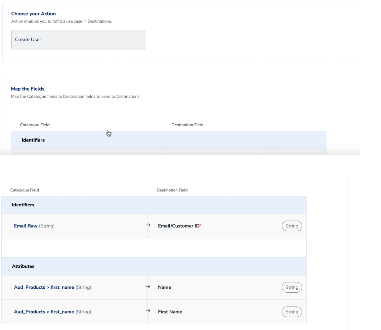Click the Identifiers section header
This screenshot has height=330, width=381.
(x=22, y=205)
